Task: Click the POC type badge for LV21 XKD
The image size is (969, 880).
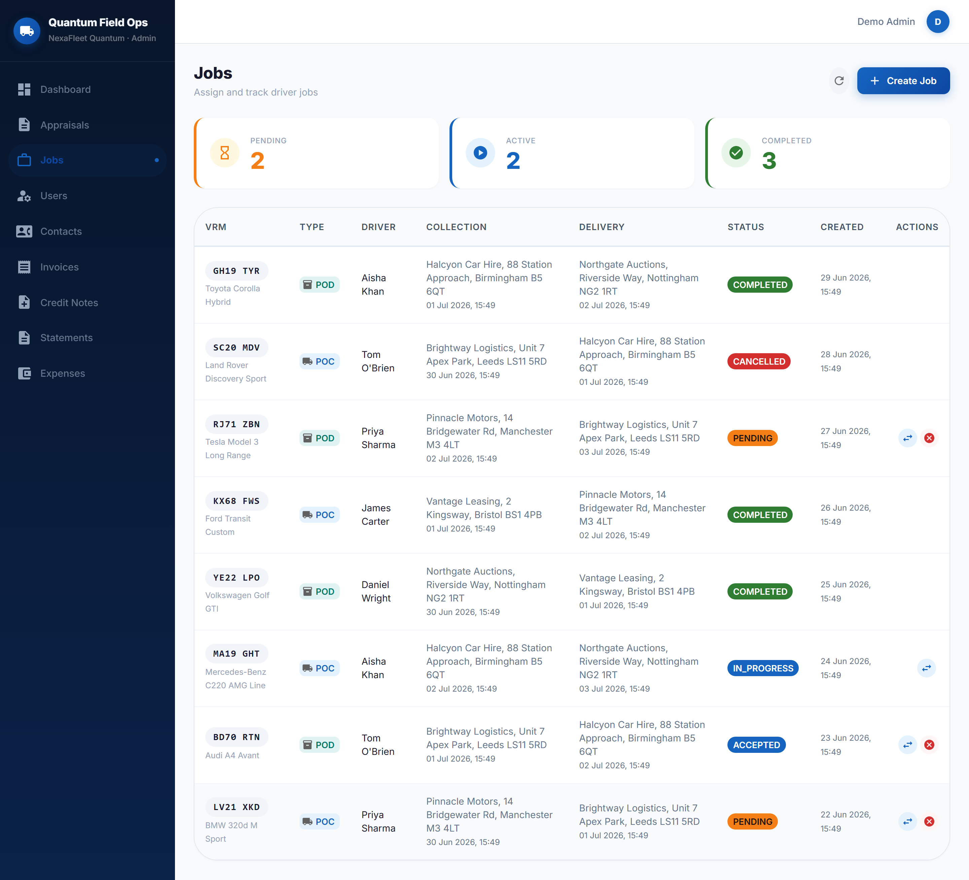Action: click(x=319, y=821)
